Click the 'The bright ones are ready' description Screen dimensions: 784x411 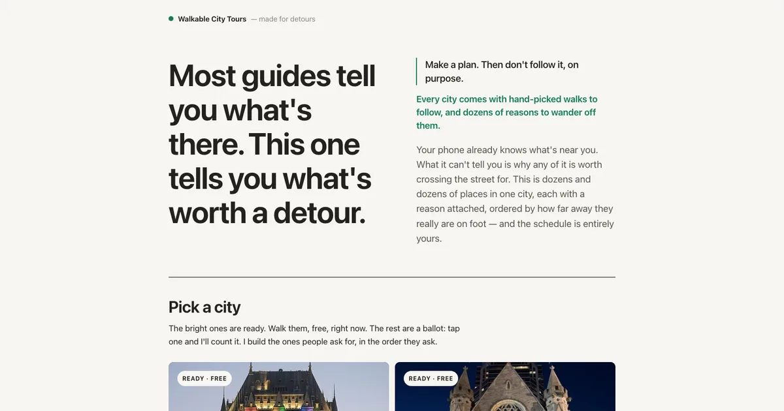[x=314, y=335]
